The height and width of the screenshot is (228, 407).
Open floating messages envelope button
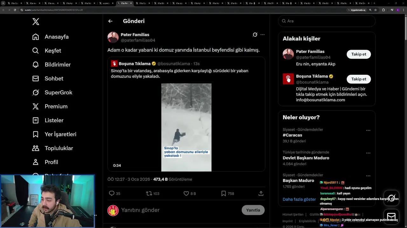(391, 217)
